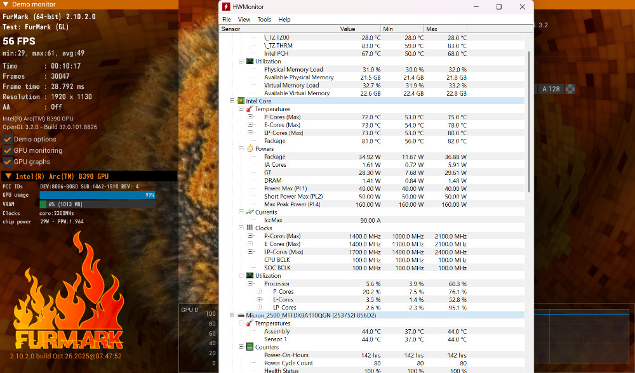Select the Max Peak Power (PL4) row
The image size is (635, 373).
[371, 204]
